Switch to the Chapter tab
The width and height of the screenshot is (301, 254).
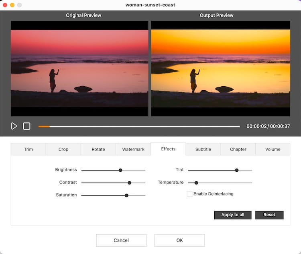pyautogui.click(x=238, y=149)
